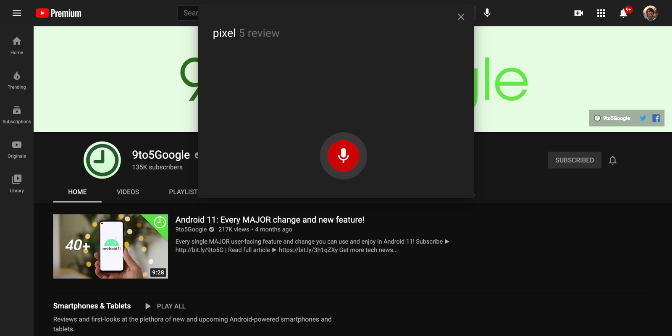Open 9to5Google link on channel banner
This screenshot has width=672, height=336.
pos(612,118)
